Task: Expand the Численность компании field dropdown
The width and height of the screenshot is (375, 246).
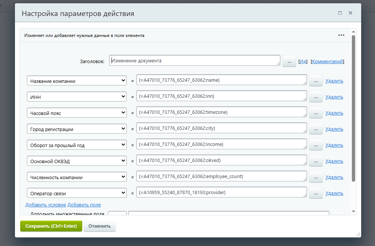Action: (x=77, y=177)
